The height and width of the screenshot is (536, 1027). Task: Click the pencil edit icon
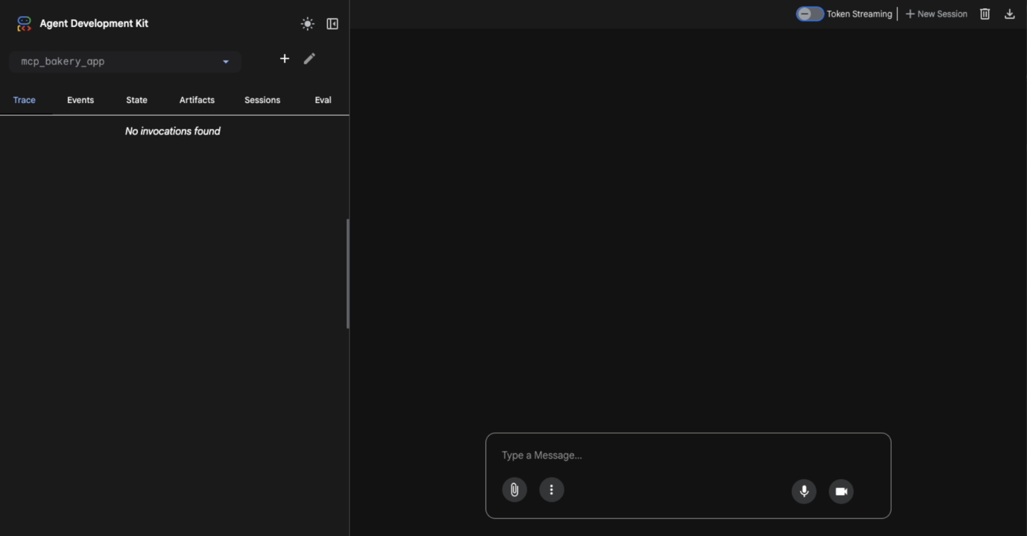click(309, 58)
